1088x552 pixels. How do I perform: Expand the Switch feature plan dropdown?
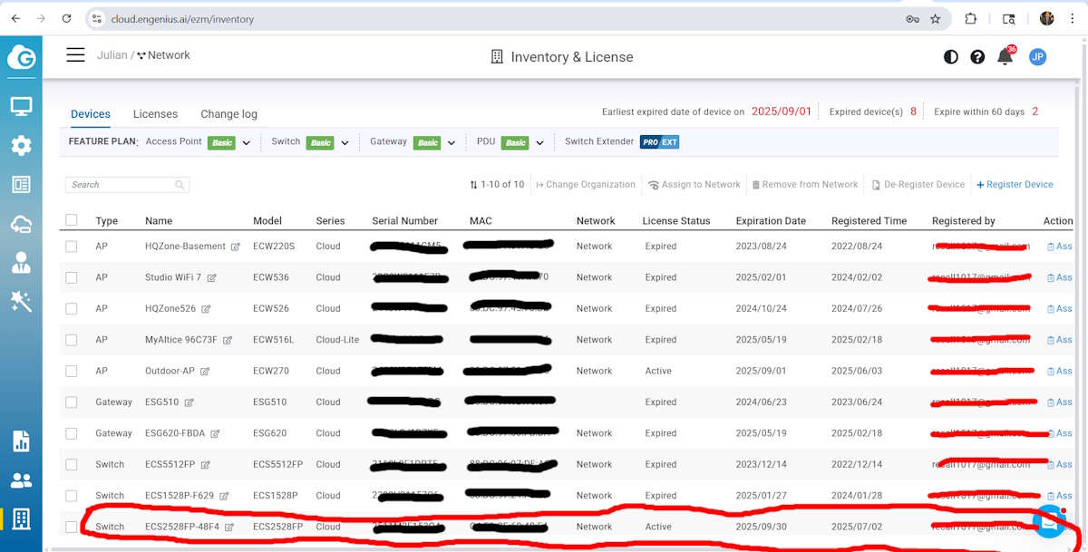(345, 143)
